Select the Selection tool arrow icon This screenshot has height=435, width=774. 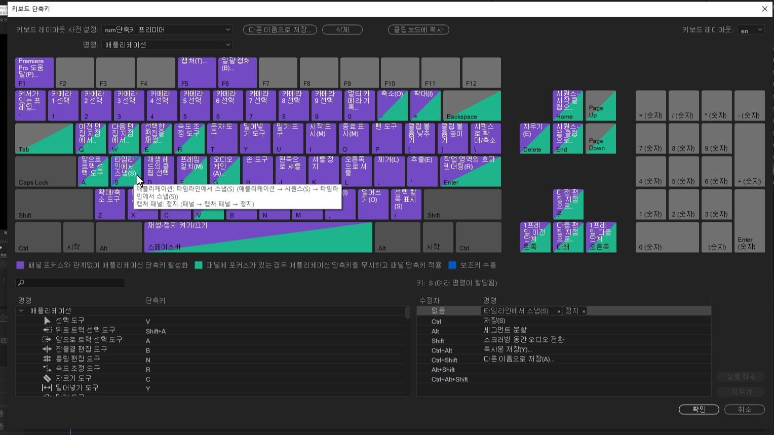click(47, 321)
